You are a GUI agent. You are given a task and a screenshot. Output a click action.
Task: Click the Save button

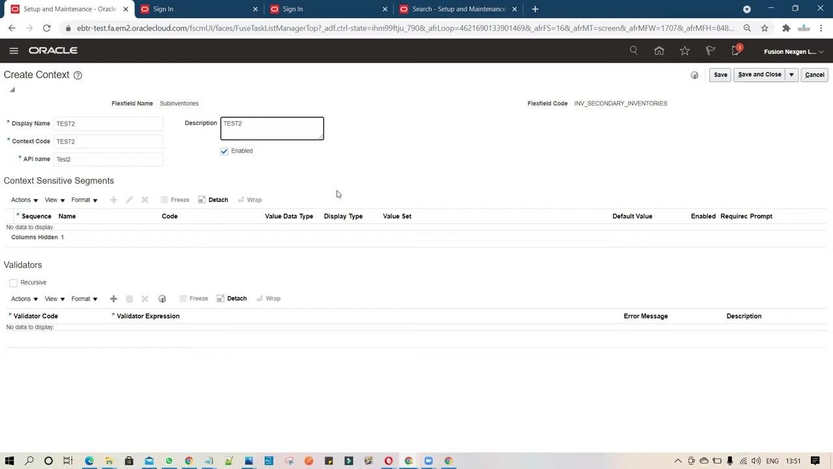pos(720,75)
